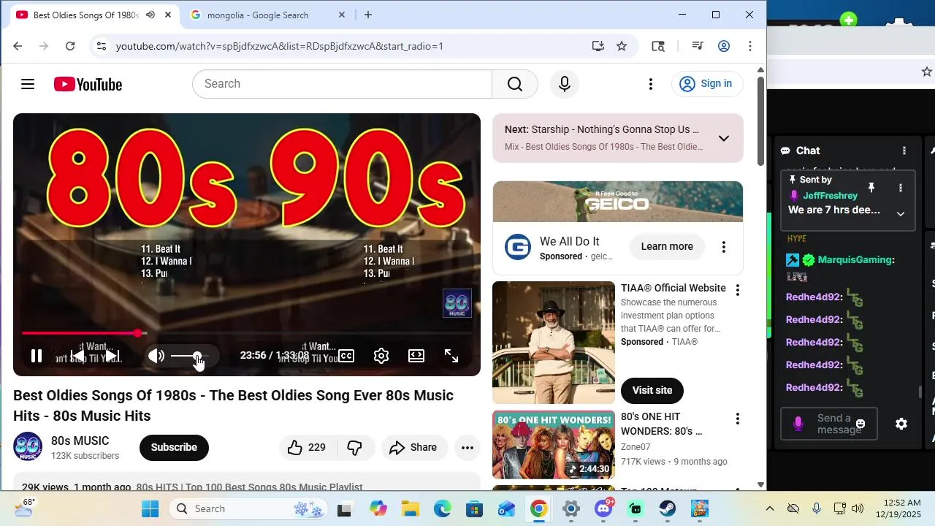Click the Chrome address bar URL
The height and width of the screenshot is (526, 935).
pyautogui.click(x=280, y=46)
